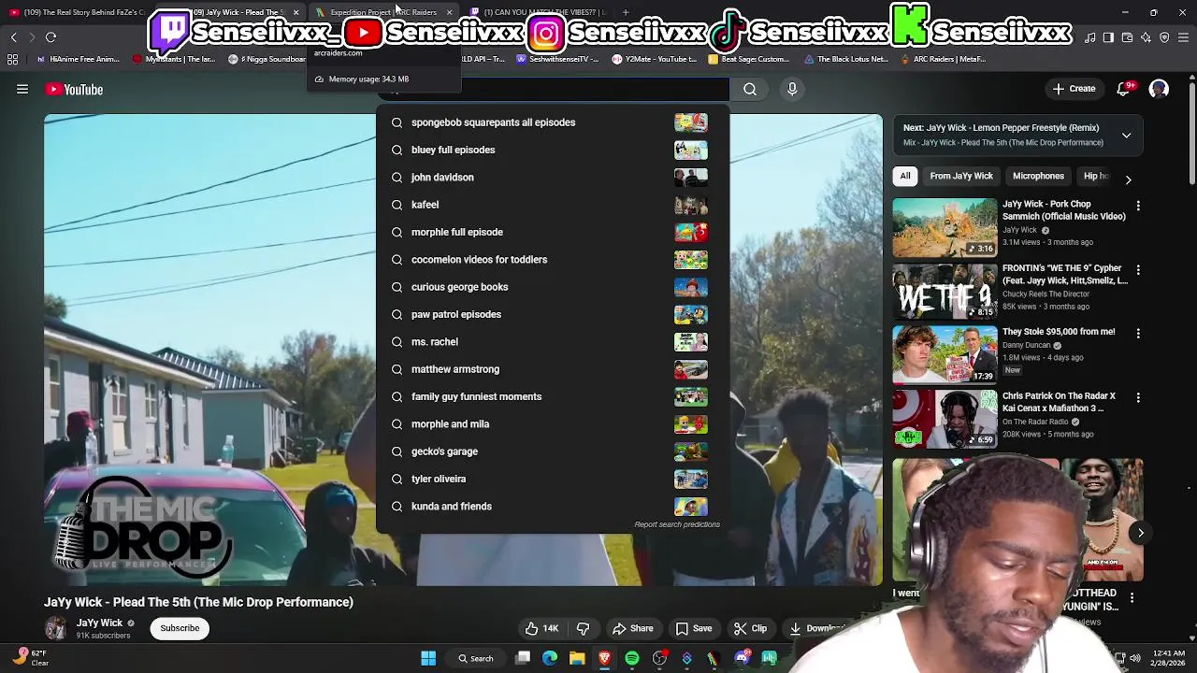This screenshot has width=1197, height=673.
Task: Choose the kafeel search suggestion
Action: [x=552, y=205]
